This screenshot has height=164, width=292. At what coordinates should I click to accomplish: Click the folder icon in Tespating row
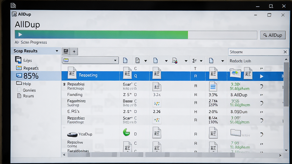(235, 73)
